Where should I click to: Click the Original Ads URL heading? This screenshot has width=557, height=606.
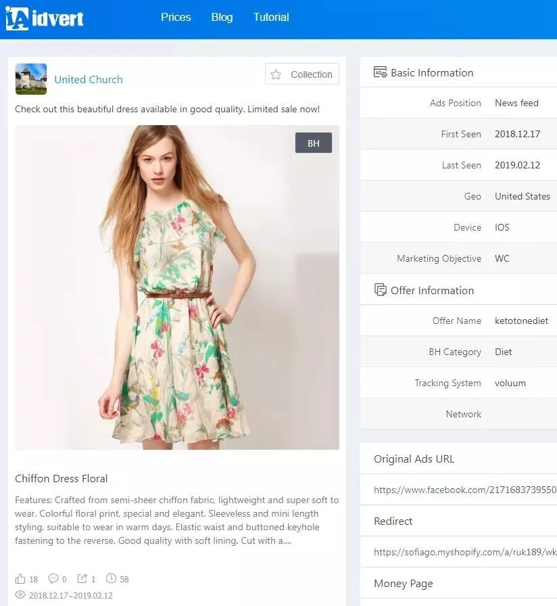[x=414, y=459]
